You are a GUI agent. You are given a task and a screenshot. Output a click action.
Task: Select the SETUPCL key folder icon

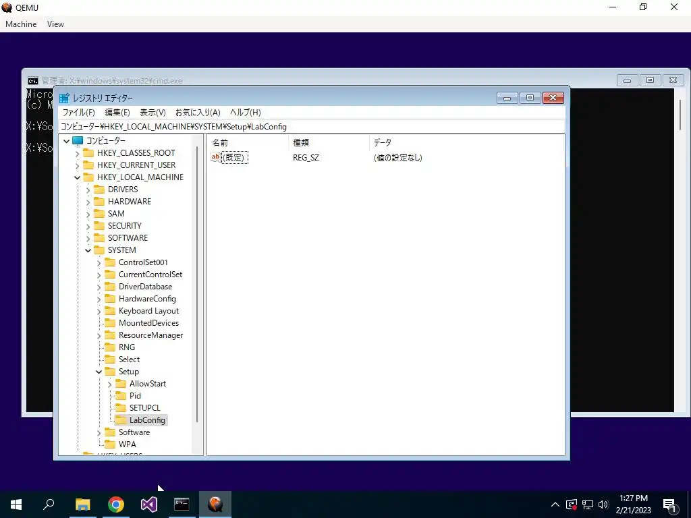point(121,408)
